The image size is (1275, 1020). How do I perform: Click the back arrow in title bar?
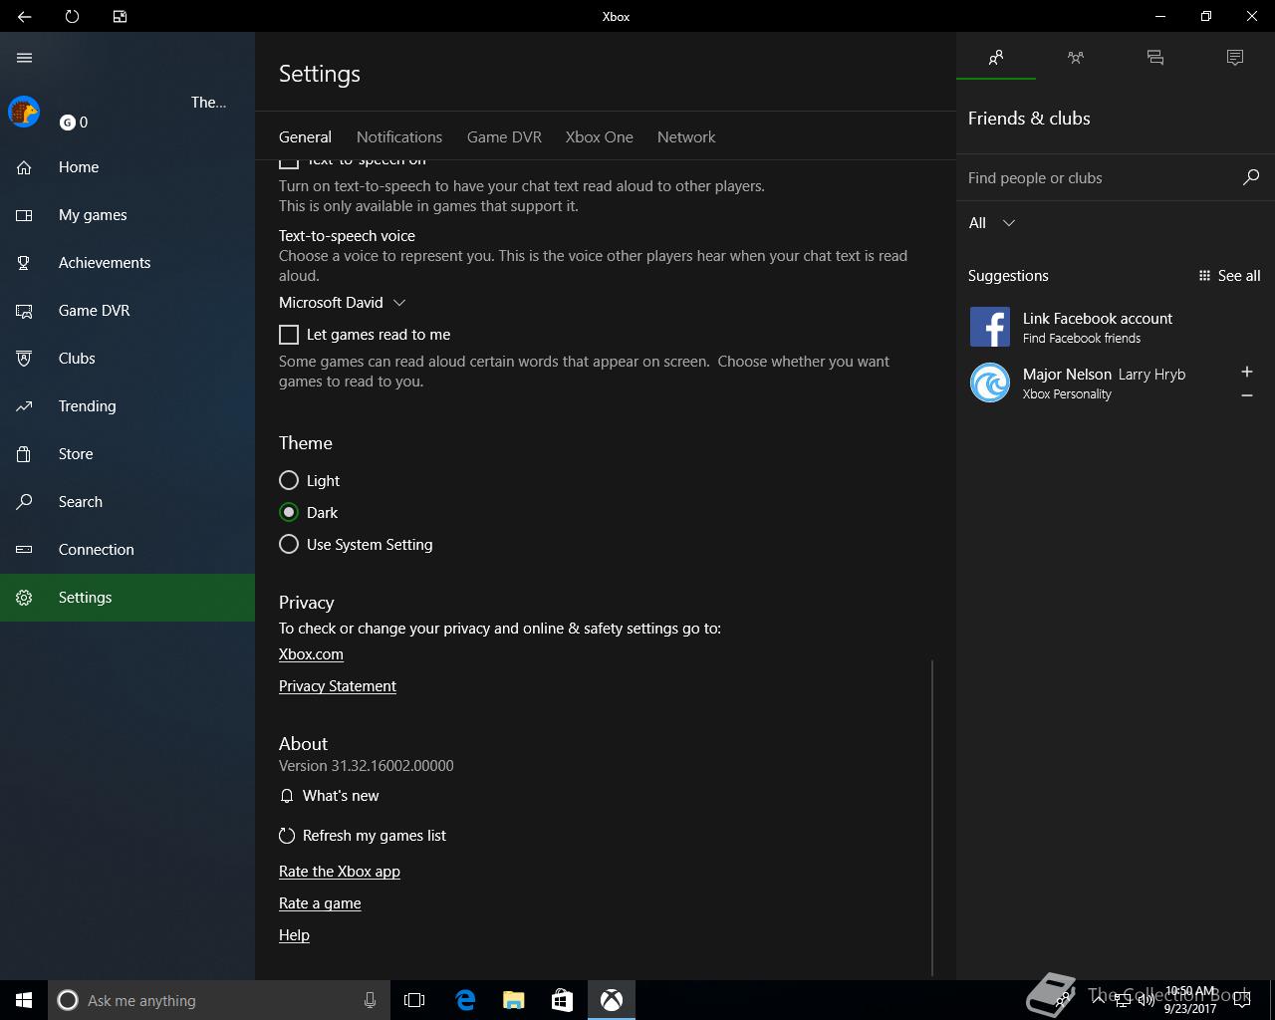pyautogui.click(x=24, y=16)
